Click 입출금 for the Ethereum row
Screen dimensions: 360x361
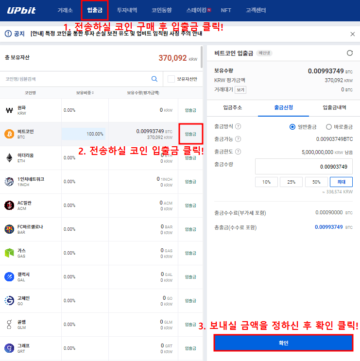(x=190, y=158)
